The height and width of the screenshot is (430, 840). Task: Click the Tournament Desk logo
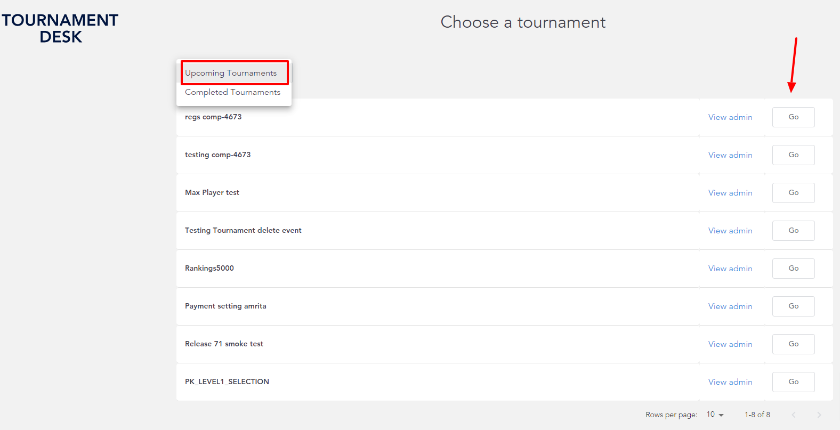tap(60, 28)
